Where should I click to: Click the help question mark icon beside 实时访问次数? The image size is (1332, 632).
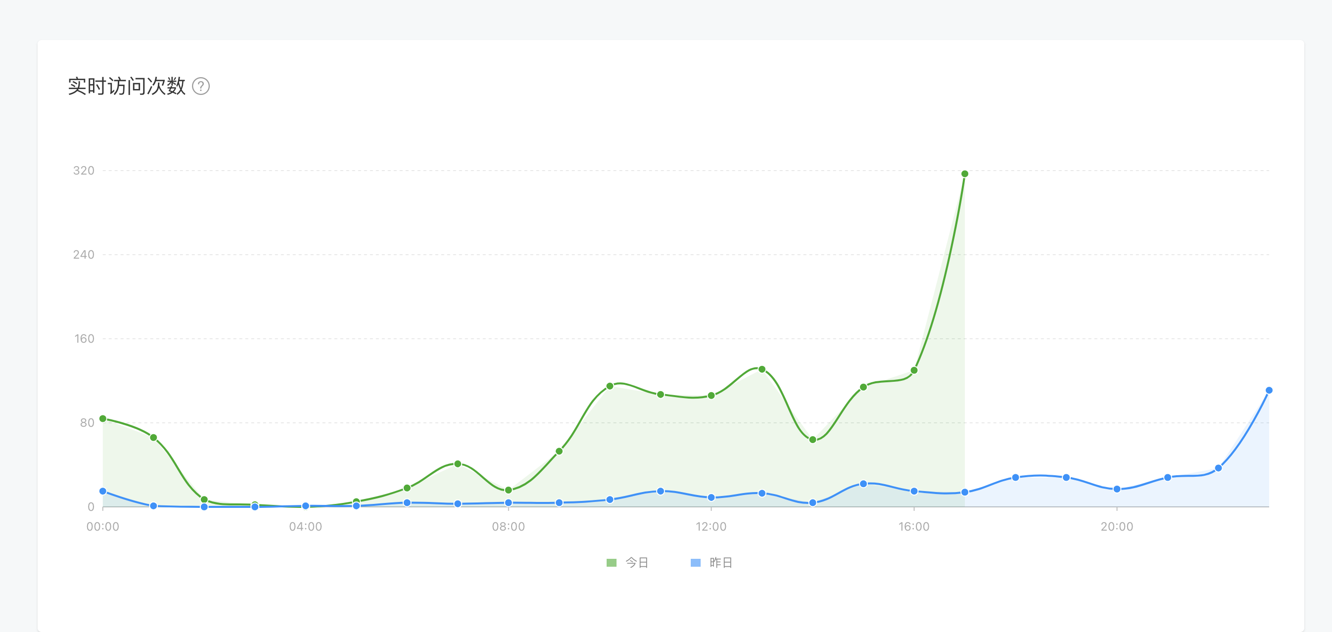200,87
